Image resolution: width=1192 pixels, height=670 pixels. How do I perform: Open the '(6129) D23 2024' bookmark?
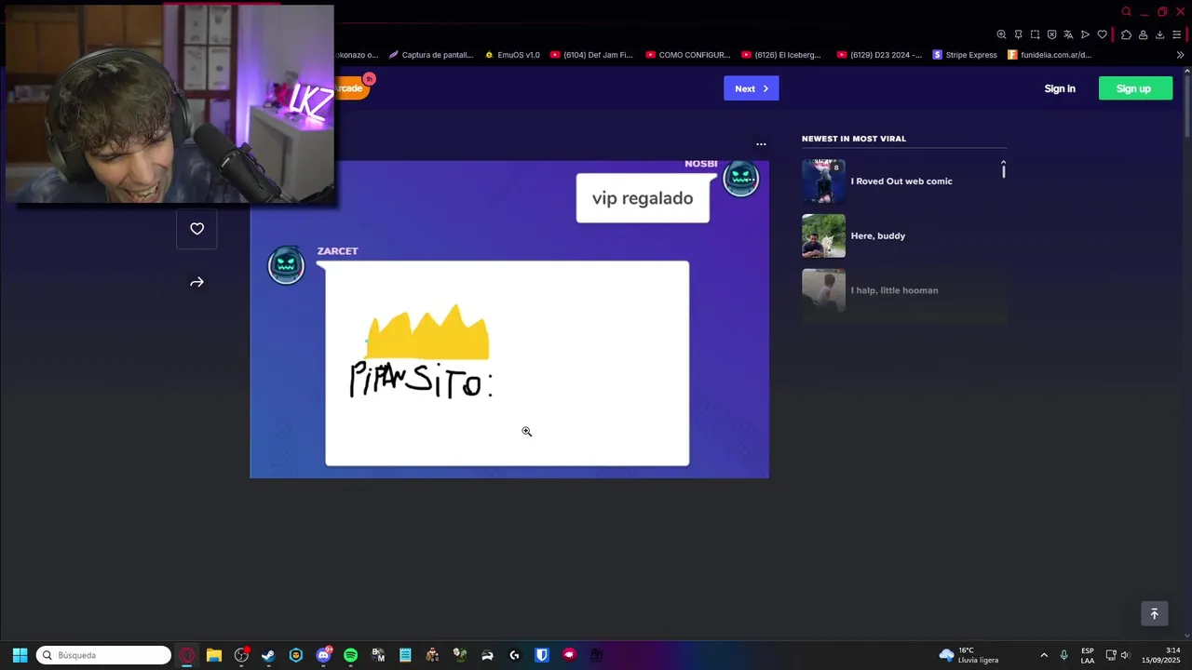pos(879,55)
